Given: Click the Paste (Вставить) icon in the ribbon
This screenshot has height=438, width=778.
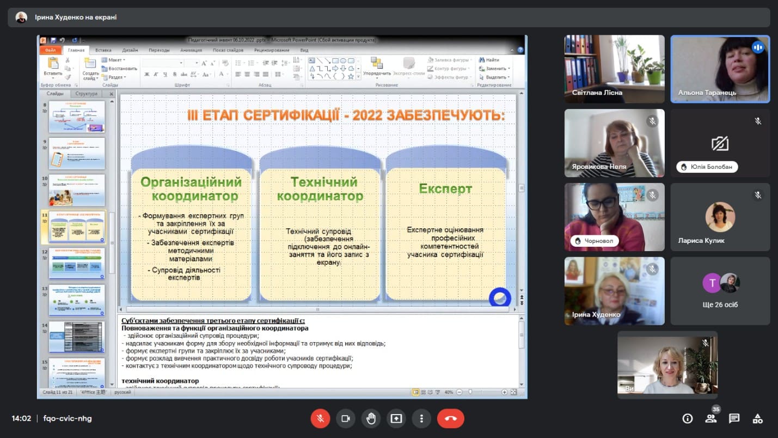Looking at the screenshot, I should (53, 63).
